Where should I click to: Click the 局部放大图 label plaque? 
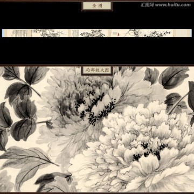pos(97,71)
